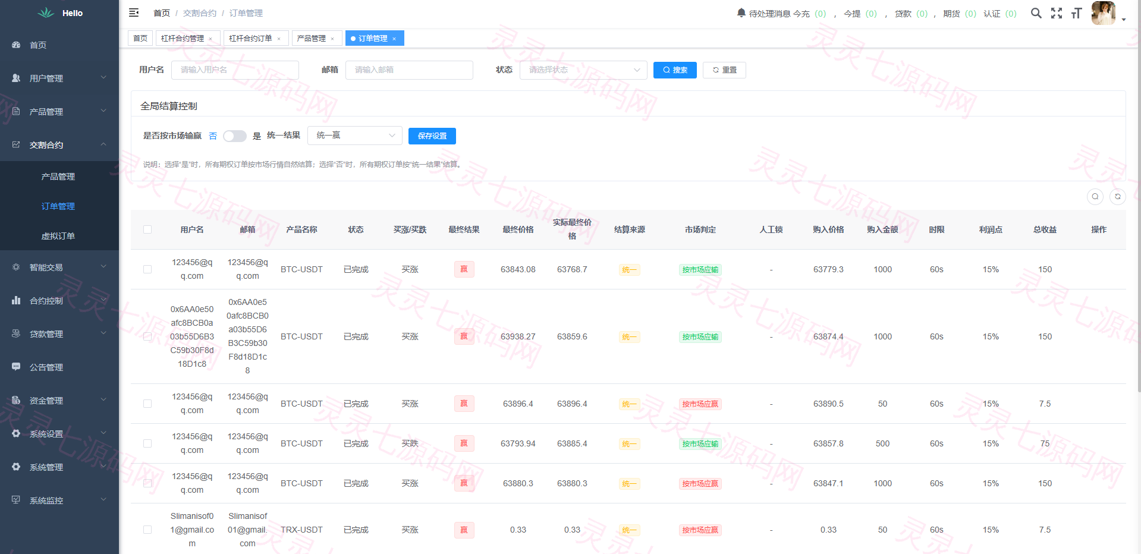Expand 用户管理 in the sidebar
The width and height of the screenshot is (1141, 554).
point(59,78)
